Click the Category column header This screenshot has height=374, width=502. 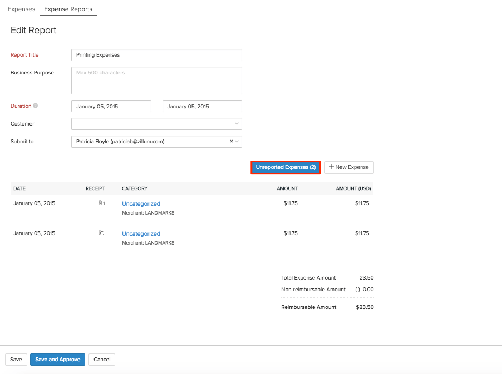tap(135, 188)
